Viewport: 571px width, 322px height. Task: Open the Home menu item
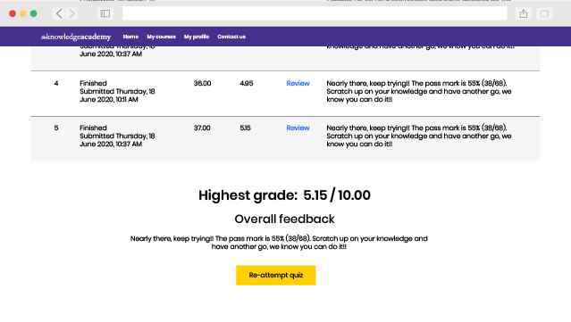click(130, 37)
